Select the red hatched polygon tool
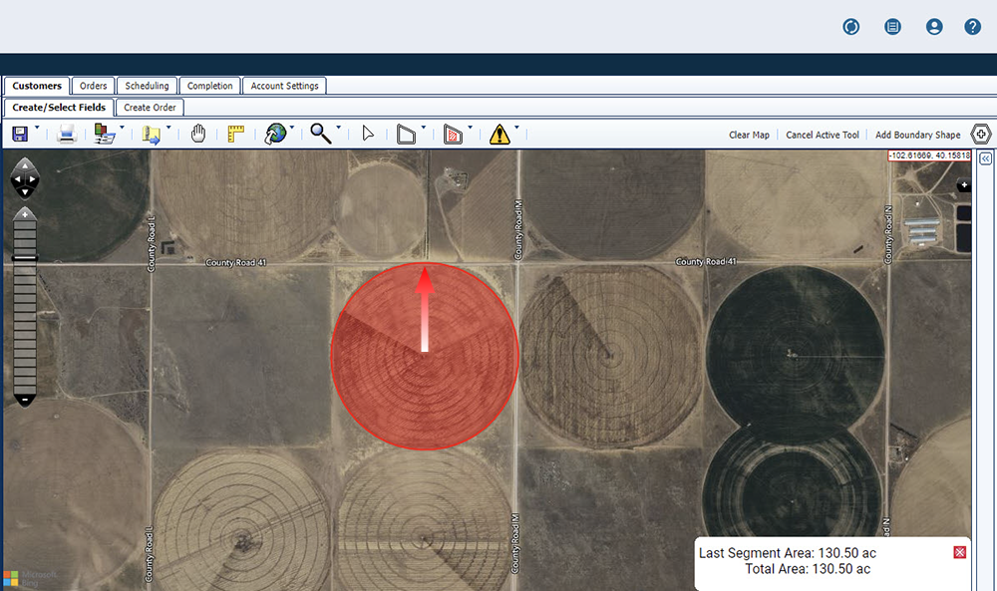This screenshot has height=591, width=997. (453, 135)
